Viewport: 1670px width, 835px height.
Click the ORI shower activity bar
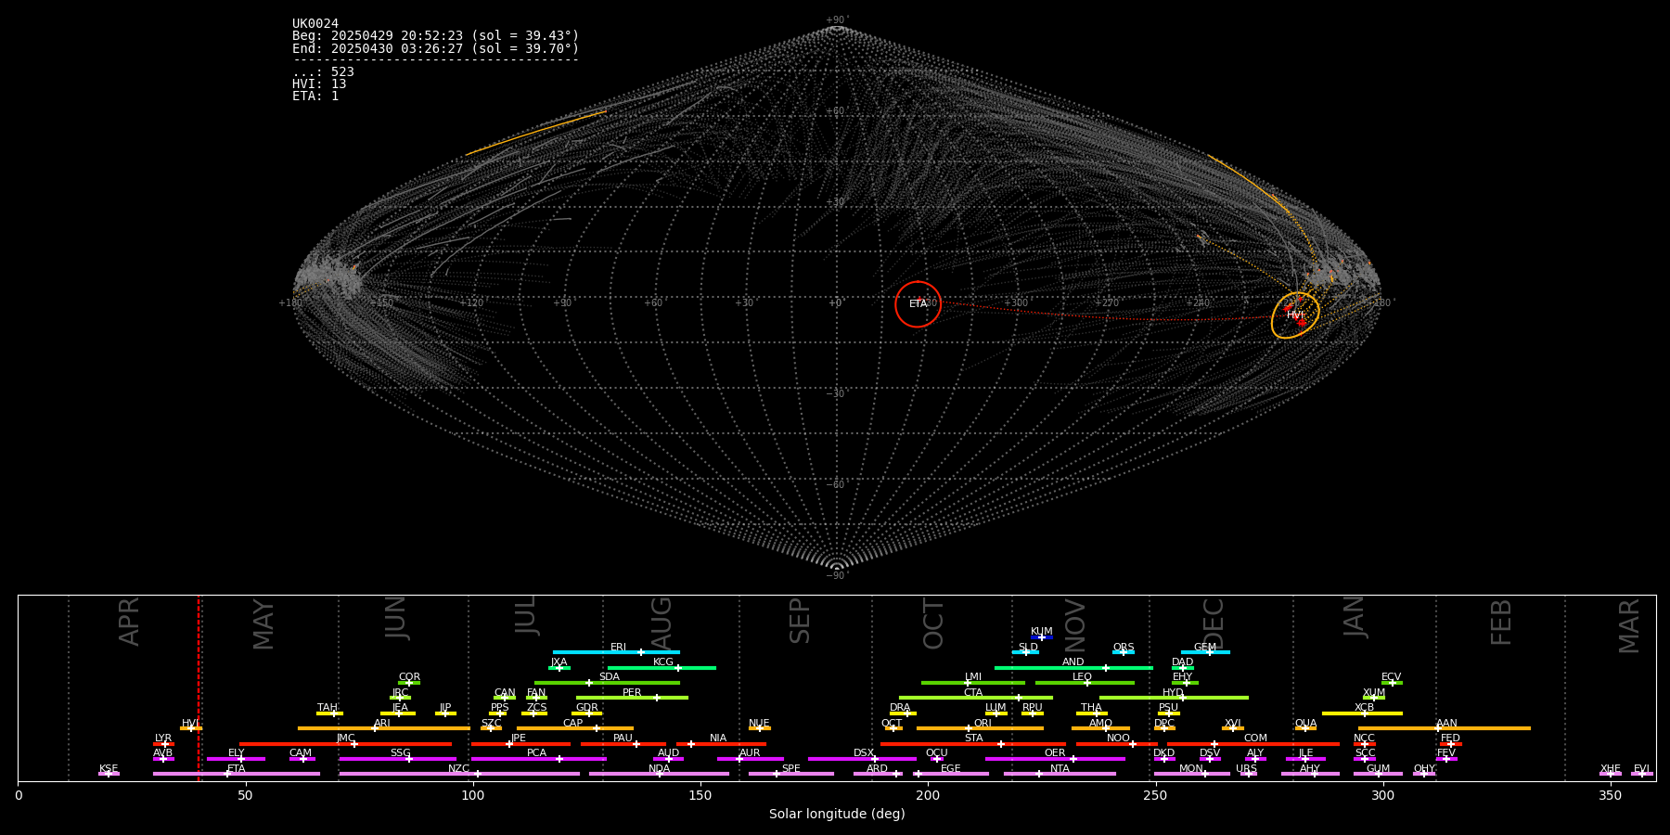coord(980,728)
